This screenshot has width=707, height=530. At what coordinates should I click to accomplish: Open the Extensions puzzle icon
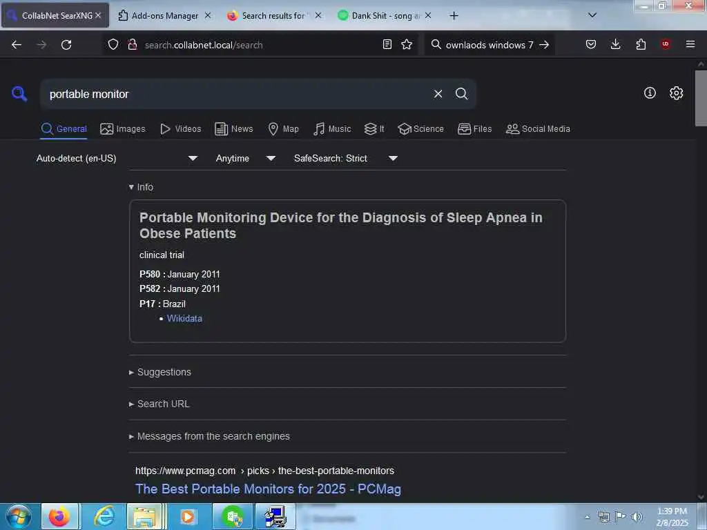click(x=641, y=45)
